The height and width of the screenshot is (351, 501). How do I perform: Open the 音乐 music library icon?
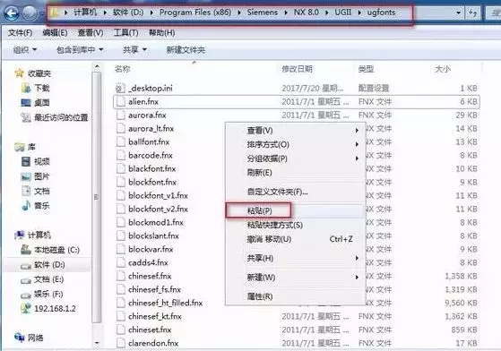pos(26,205)
